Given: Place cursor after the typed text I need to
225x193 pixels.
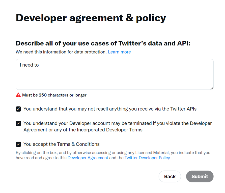Looking at the screenshot, I should pyautogui.click(x=39, y=65).
